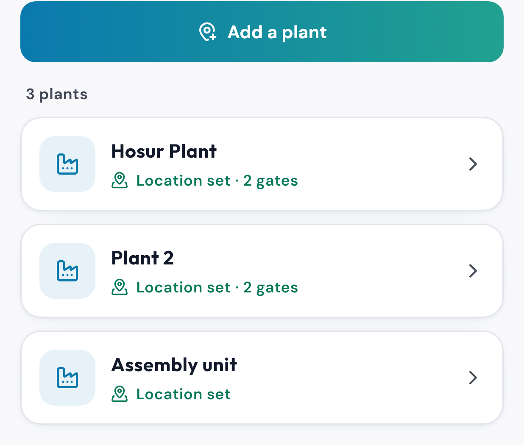Select the Assembly unit title
Viewport: 524px width, 445px height.
point(174,365)
